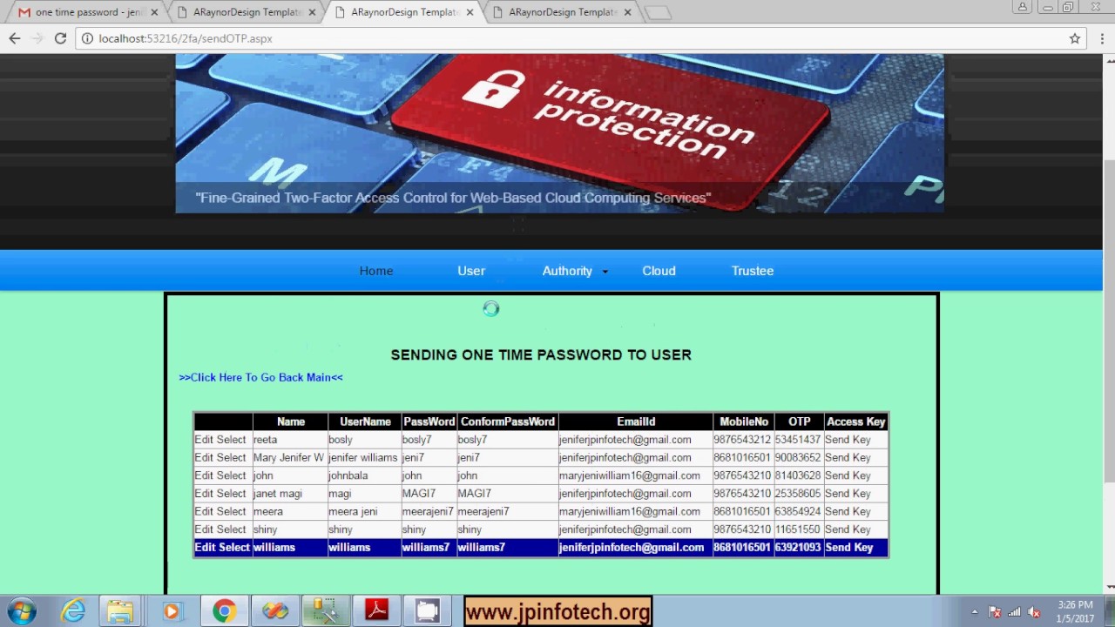Open Adobe Acrobat from the taskbar
1115x627 pixels.
[x=376, y=611]
